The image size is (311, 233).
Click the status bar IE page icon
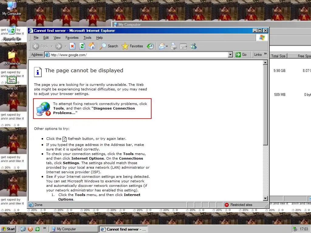(31, 205)
